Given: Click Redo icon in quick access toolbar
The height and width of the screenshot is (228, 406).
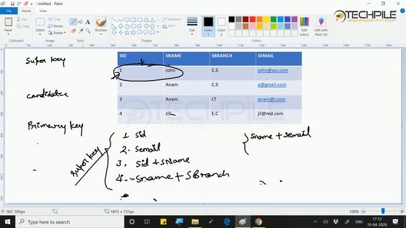Looking at the screenshot, I should tap(20, 4).
